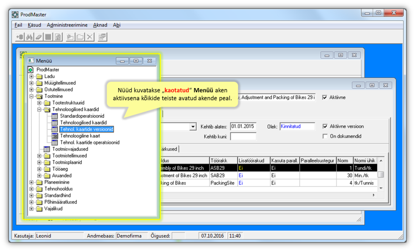Viewport: 415px width, 251px height.
Task: Click the Leonid user status field
Action: pyautogui.click(x=59, y=236)
